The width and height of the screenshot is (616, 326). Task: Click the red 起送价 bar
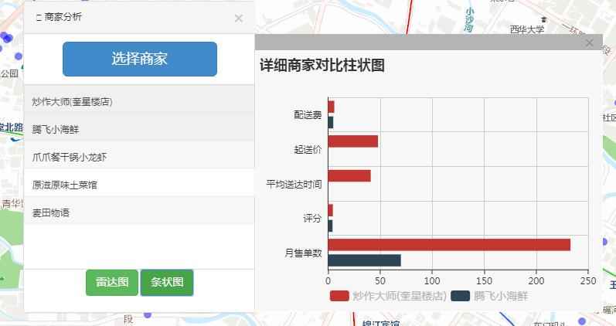(x=352, y=141)
